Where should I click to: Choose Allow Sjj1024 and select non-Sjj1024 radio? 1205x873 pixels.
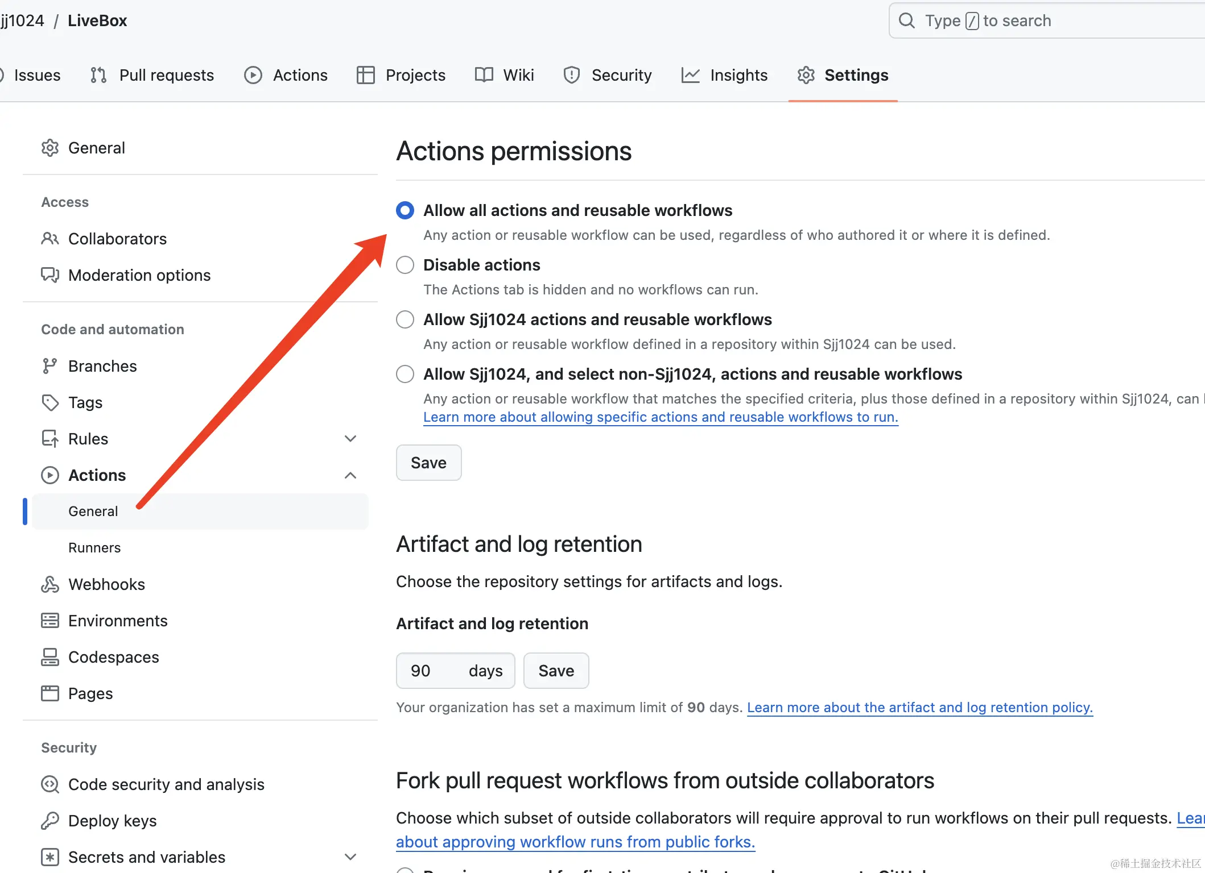pyautogui.click(x=405, y=374)
